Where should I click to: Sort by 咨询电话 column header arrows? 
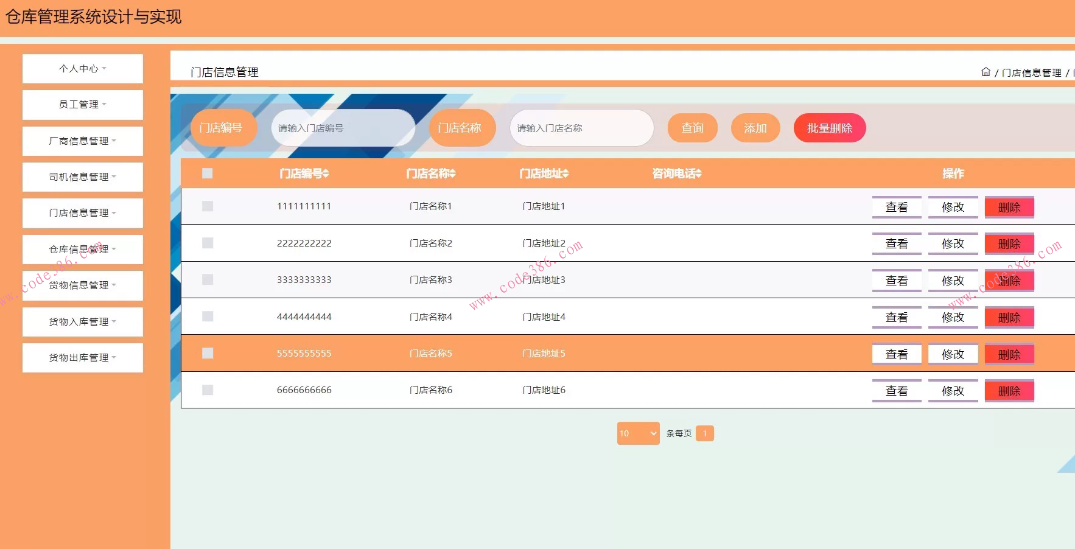pos(699,174)
